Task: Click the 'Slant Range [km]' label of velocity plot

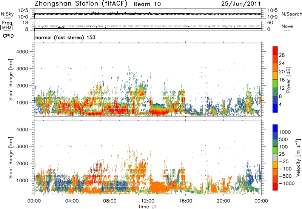Action: click(x=11, y=157)
